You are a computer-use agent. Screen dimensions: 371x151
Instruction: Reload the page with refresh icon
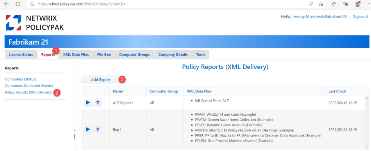[x=18, y=4]
